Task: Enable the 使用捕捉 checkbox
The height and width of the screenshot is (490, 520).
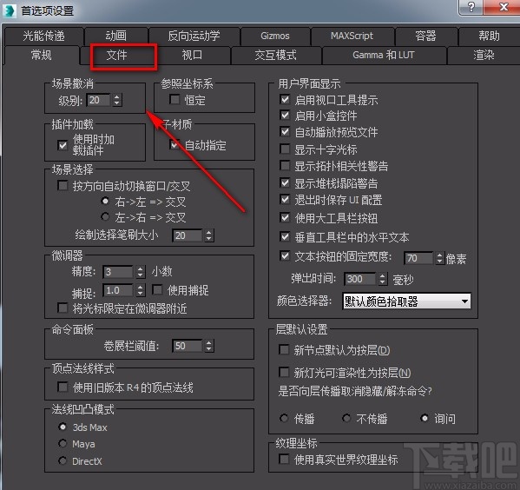Action: (x=157, y=290)
